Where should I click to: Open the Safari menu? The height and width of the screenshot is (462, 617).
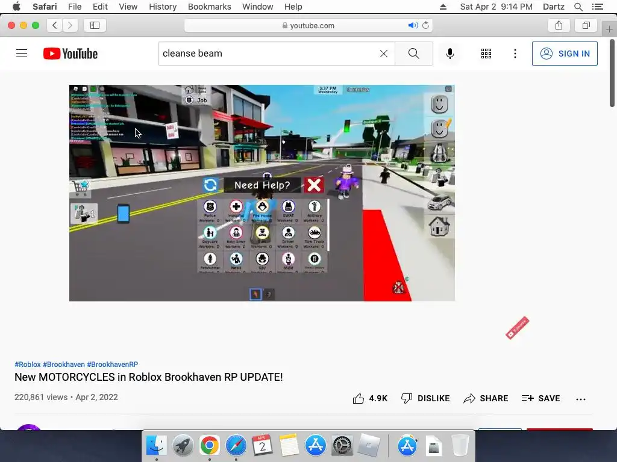(x=45, y=7)
